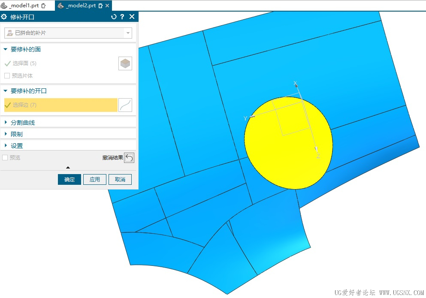Toggle the 预览 preview checkbox
The height and width of the screenshot is (298, 426).
(5, 157)
